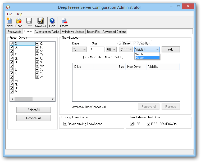This screenshot has width=201, height=162.
Task: Toggle frozen drive H: checkbox
Action: coord(12,62)
